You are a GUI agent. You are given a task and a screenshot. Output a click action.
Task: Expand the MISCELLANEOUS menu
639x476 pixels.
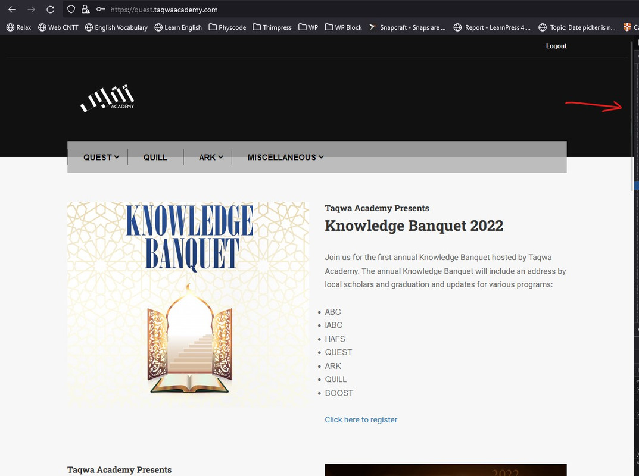285,157
